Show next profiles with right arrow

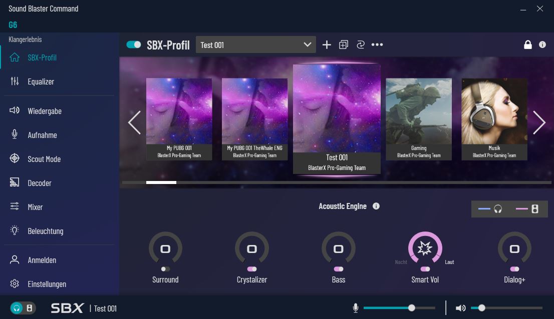point(539,122)
